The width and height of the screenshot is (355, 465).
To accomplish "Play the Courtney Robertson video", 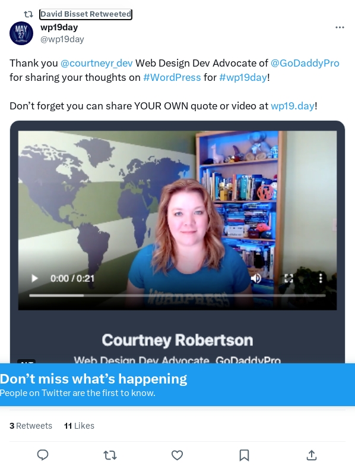I will (x=34, y=278).
